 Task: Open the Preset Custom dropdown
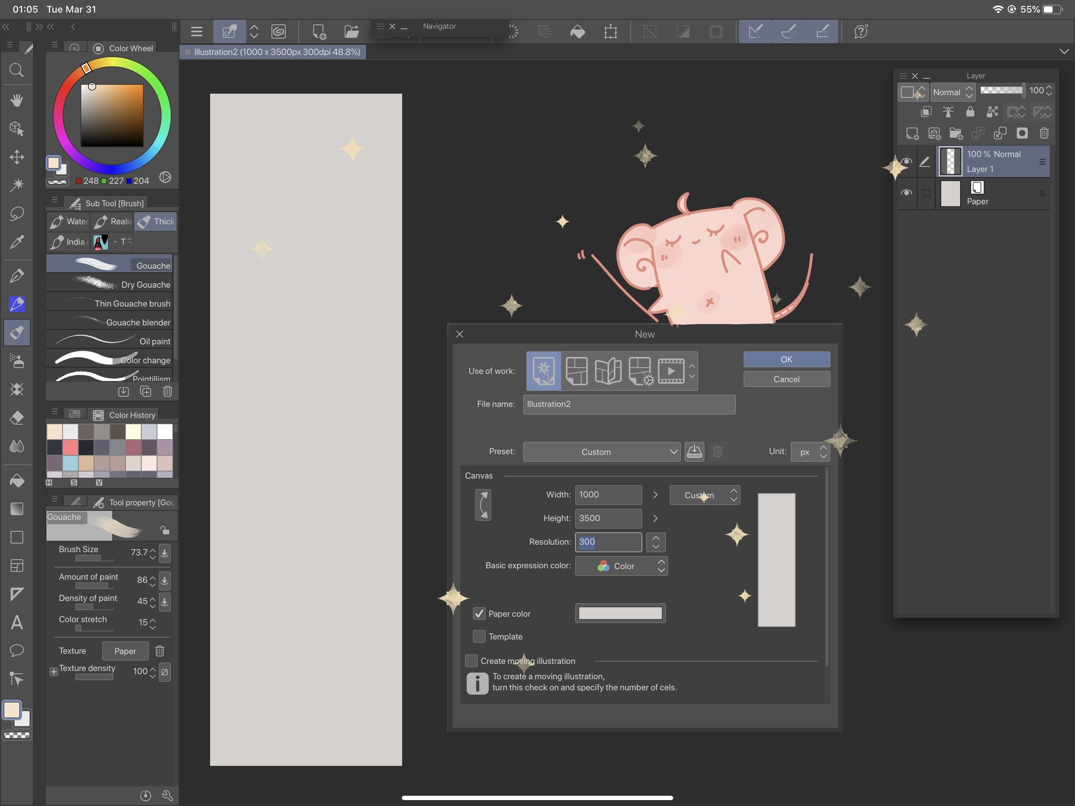pos(601,452)
